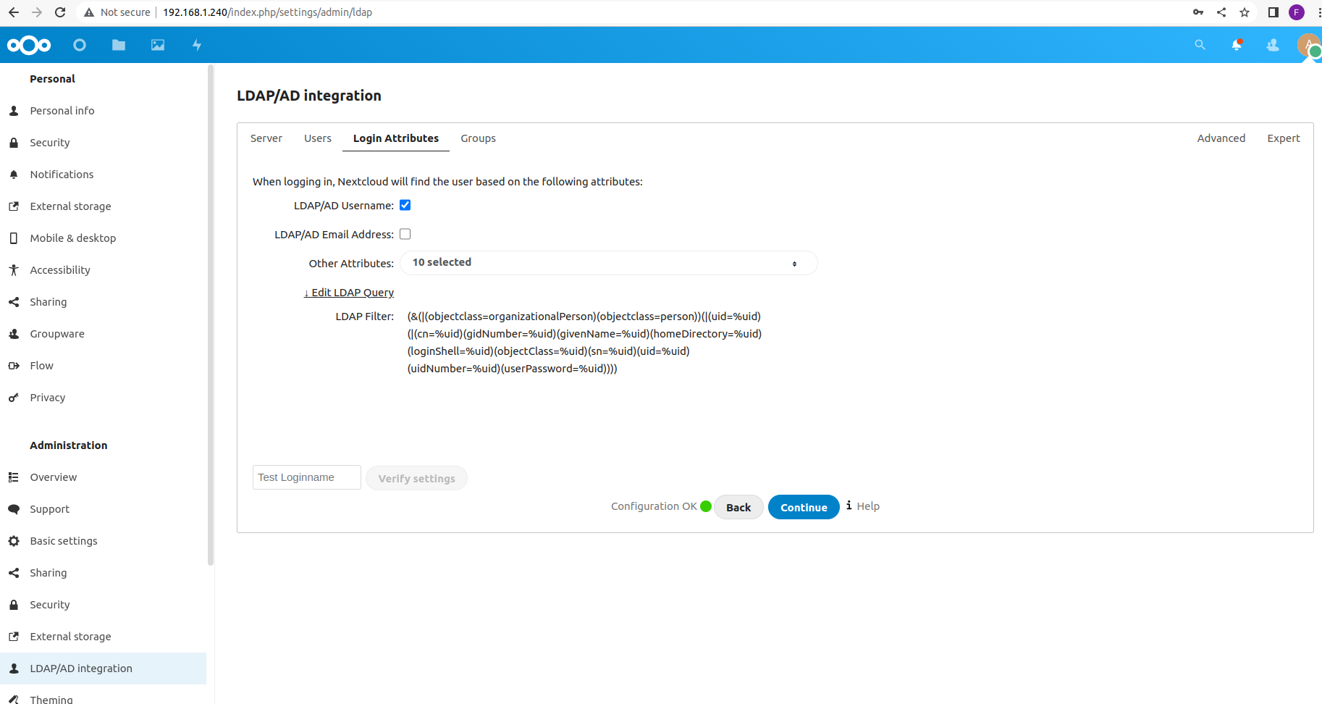Open the Dashboard circle icon
Viewport: 1322px width, 704px height.
click(80, 45)
